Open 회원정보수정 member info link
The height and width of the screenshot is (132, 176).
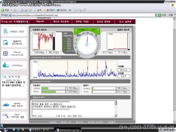(x=21, y=21)
